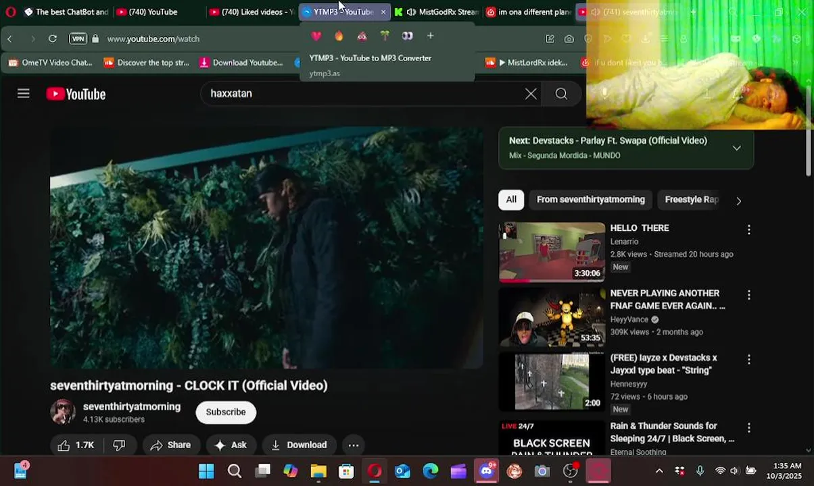Select the palm tree emoji in tab popup
The height and width of the screenshot is (486, 814).
tap(385, 36)
